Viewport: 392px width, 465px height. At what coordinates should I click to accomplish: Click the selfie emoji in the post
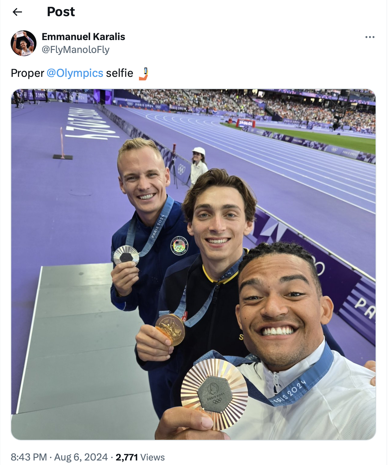pos(144,74)
